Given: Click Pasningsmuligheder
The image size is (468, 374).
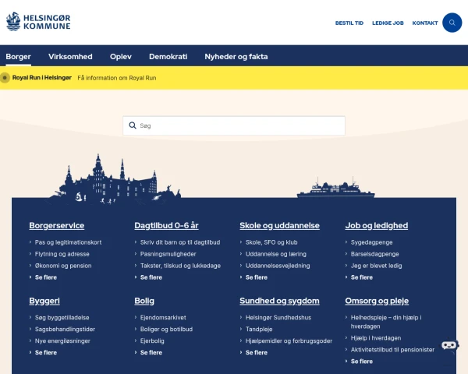Looking at the screenshot, I should [168, 254].
